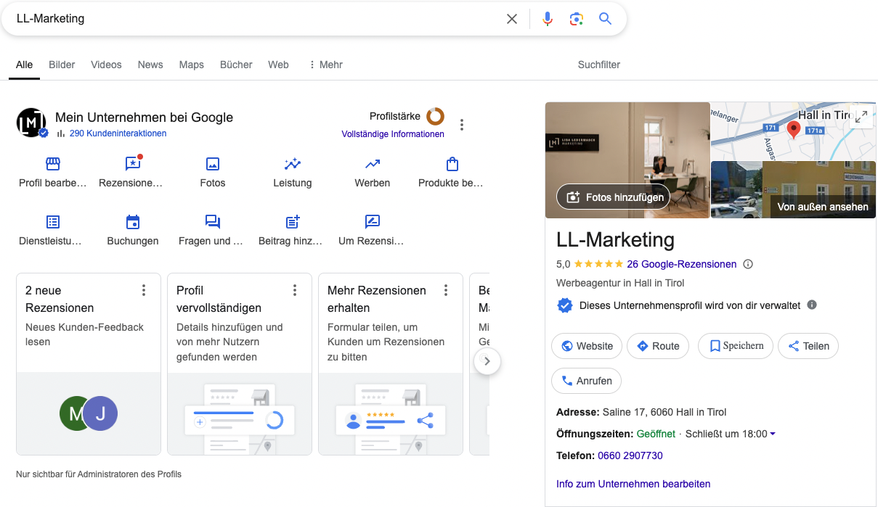Click the Fotos hinzufügen button
Image resolution: width=878 pixels, height=507 pixels.
coord(614,197)
